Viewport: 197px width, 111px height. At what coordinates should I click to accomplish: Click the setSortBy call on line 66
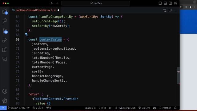40,26
